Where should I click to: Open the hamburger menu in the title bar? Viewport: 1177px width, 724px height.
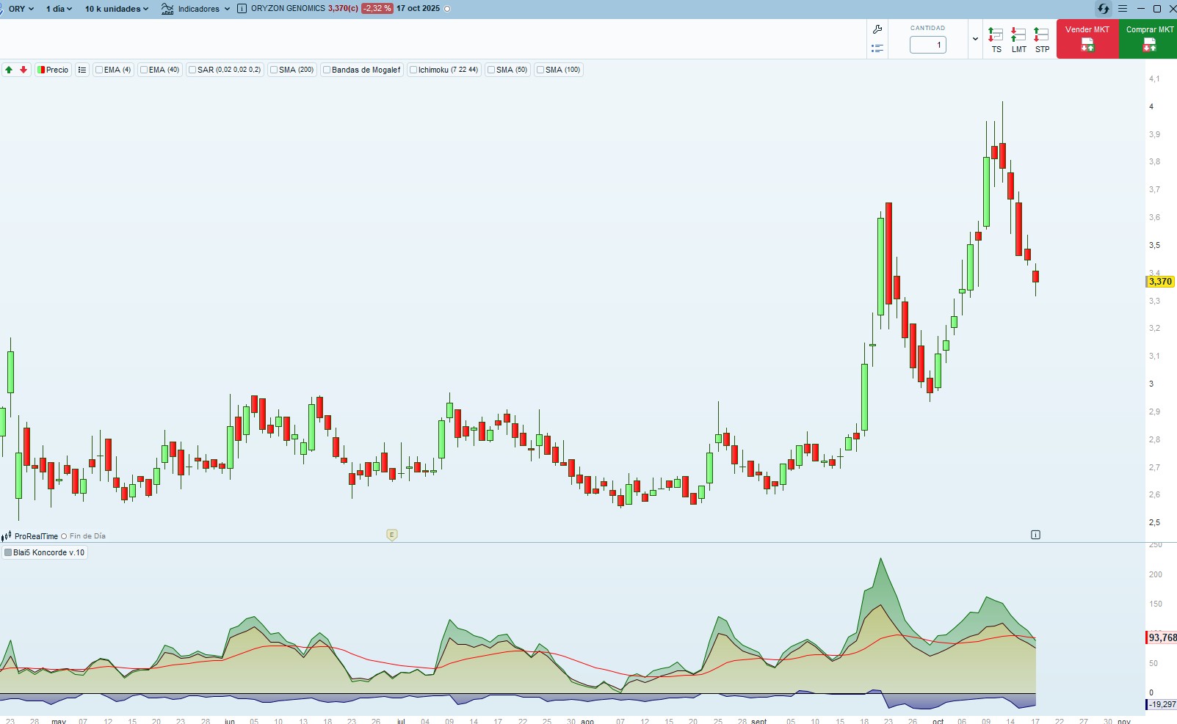(x=1123, y=8)
